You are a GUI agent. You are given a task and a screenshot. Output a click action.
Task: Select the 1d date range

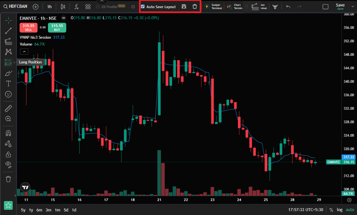[x=74, y=210]
